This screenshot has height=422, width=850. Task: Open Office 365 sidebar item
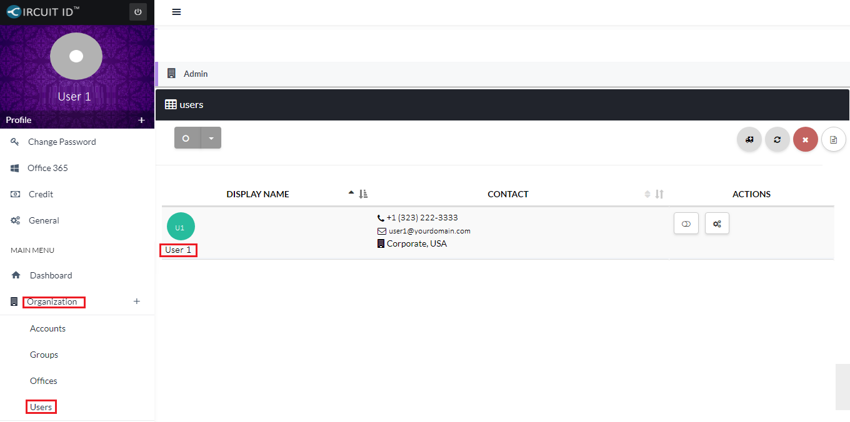[47, 168]
